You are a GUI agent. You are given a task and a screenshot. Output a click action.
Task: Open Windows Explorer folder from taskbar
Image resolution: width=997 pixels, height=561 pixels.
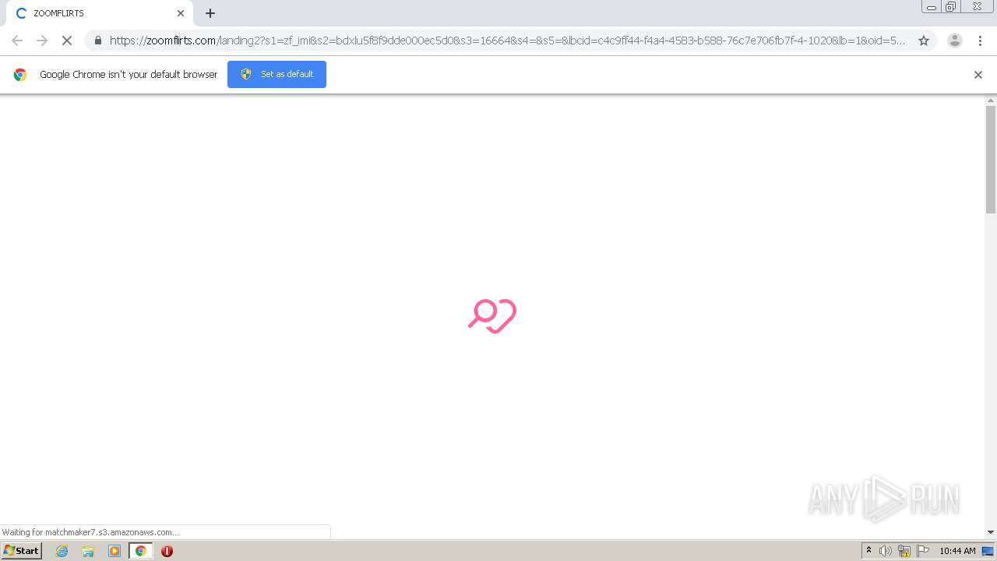click(88, 551)
